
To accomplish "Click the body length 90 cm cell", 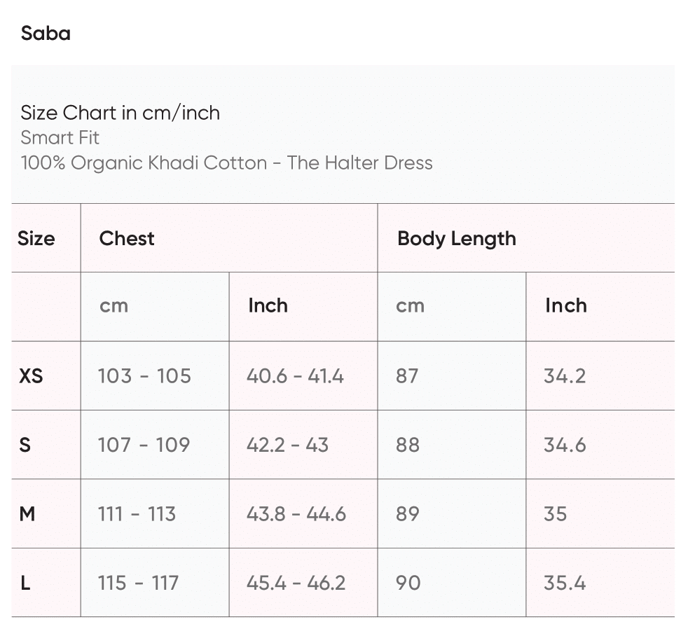I will (408, 583).
